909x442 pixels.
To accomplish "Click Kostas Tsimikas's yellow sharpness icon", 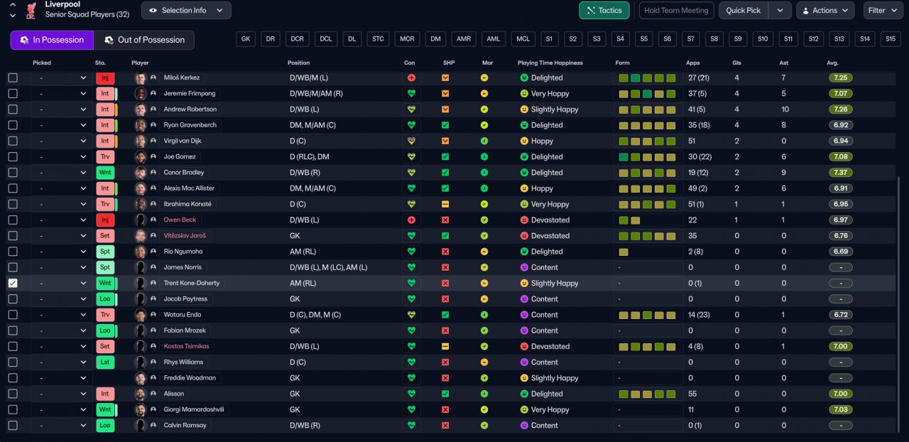I will pyautogui.click(x=445, y=346).
